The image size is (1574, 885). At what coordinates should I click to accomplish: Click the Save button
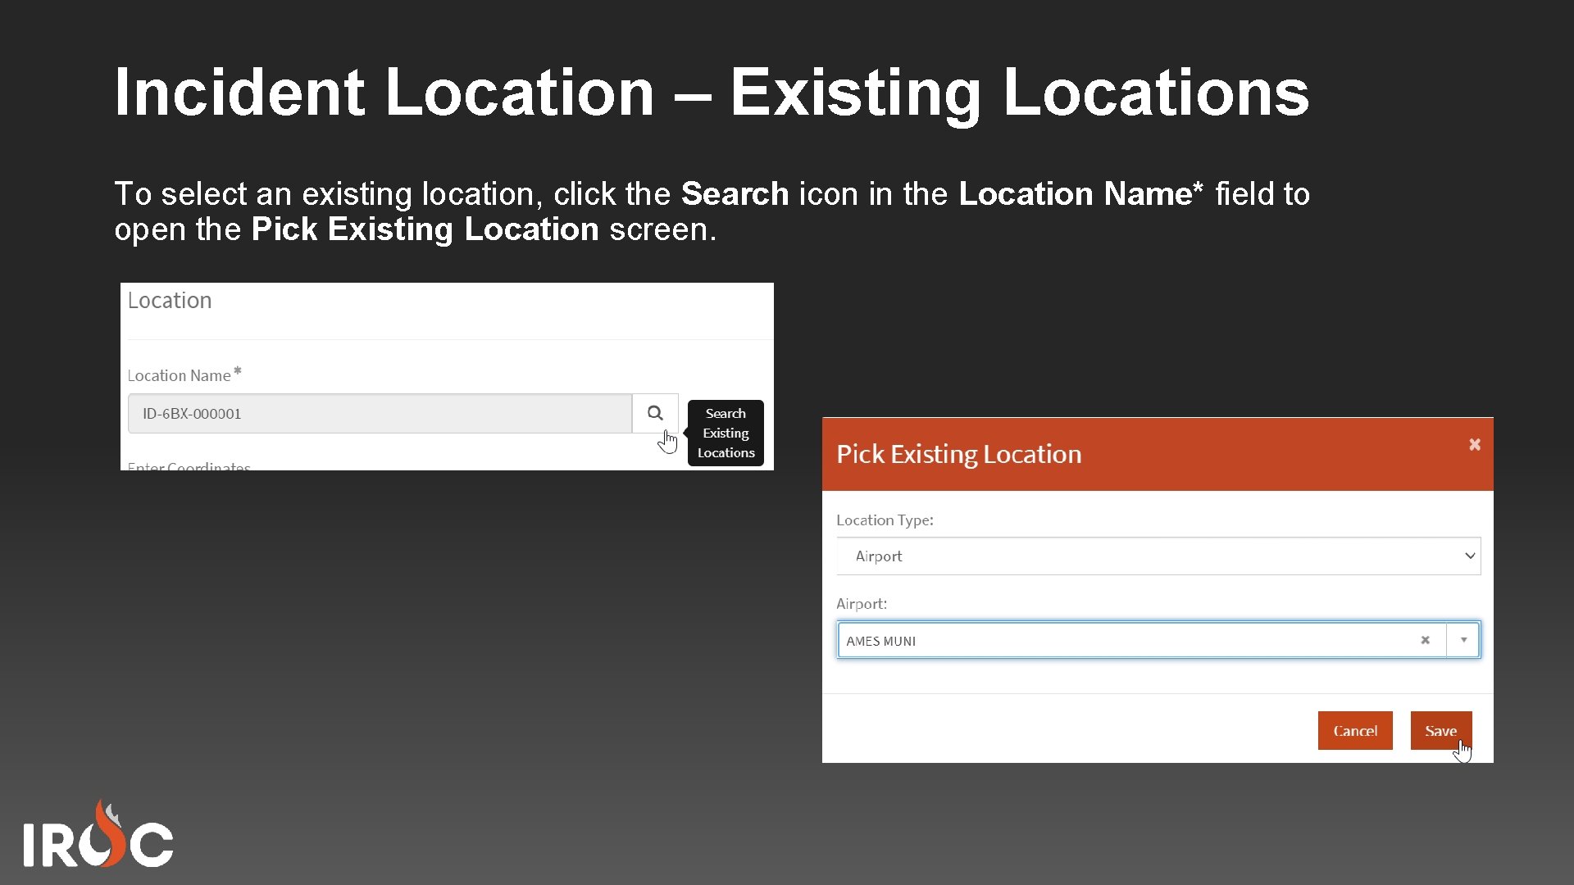tap(1440, 730)
